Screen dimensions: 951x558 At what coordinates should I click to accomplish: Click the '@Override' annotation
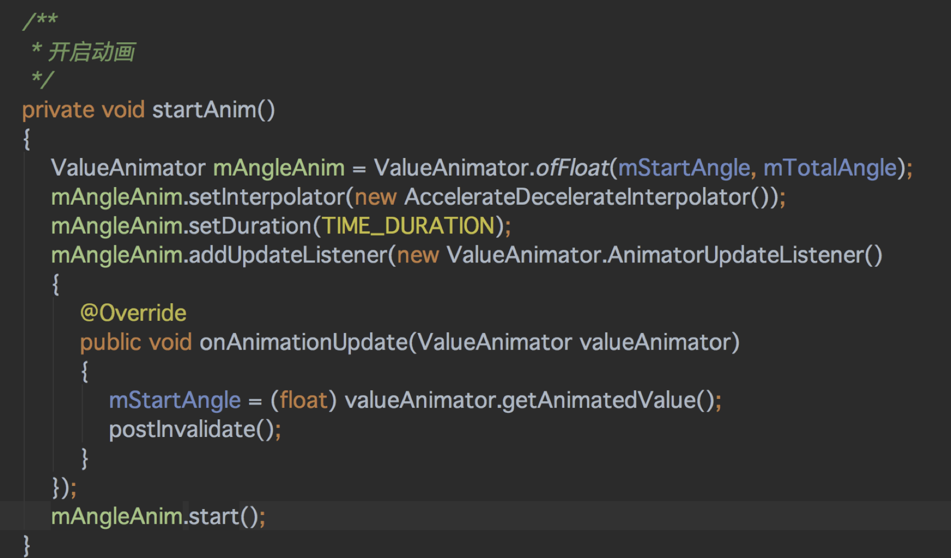coord(133,313)
